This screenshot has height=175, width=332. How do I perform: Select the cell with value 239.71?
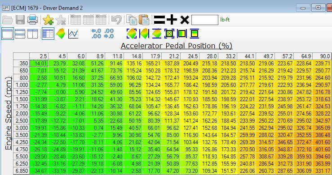pyautogui.click(x=323, y=64)
